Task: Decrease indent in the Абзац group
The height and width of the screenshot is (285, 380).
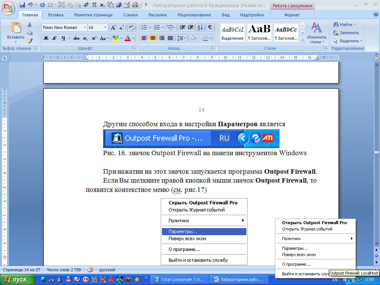Action: coord(182,27)
